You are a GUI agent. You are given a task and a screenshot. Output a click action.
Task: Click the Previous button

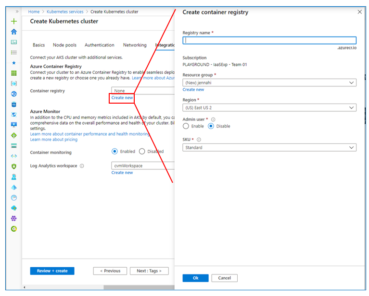pos(110,271)
